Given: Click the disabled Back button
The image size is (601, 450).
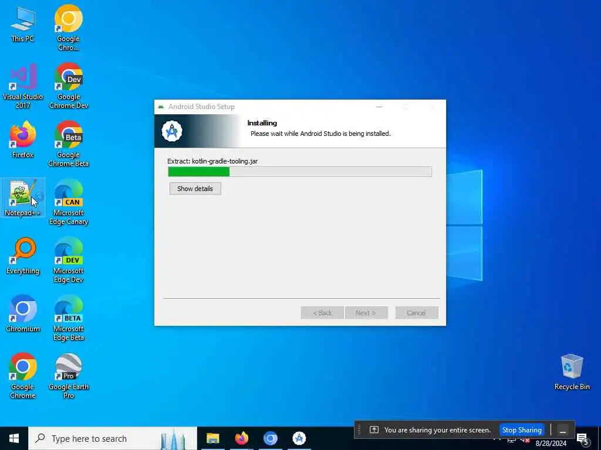Looking at the screenshot, I should tap(322, 313).
